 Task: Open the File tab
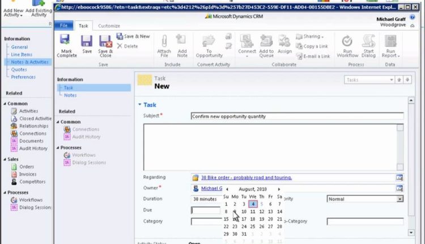pos(64,26)
